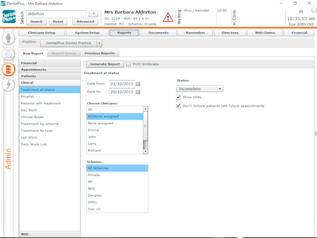Switch to the New Report tab
The image size is (317, 238).
click(x=33, y=53)
